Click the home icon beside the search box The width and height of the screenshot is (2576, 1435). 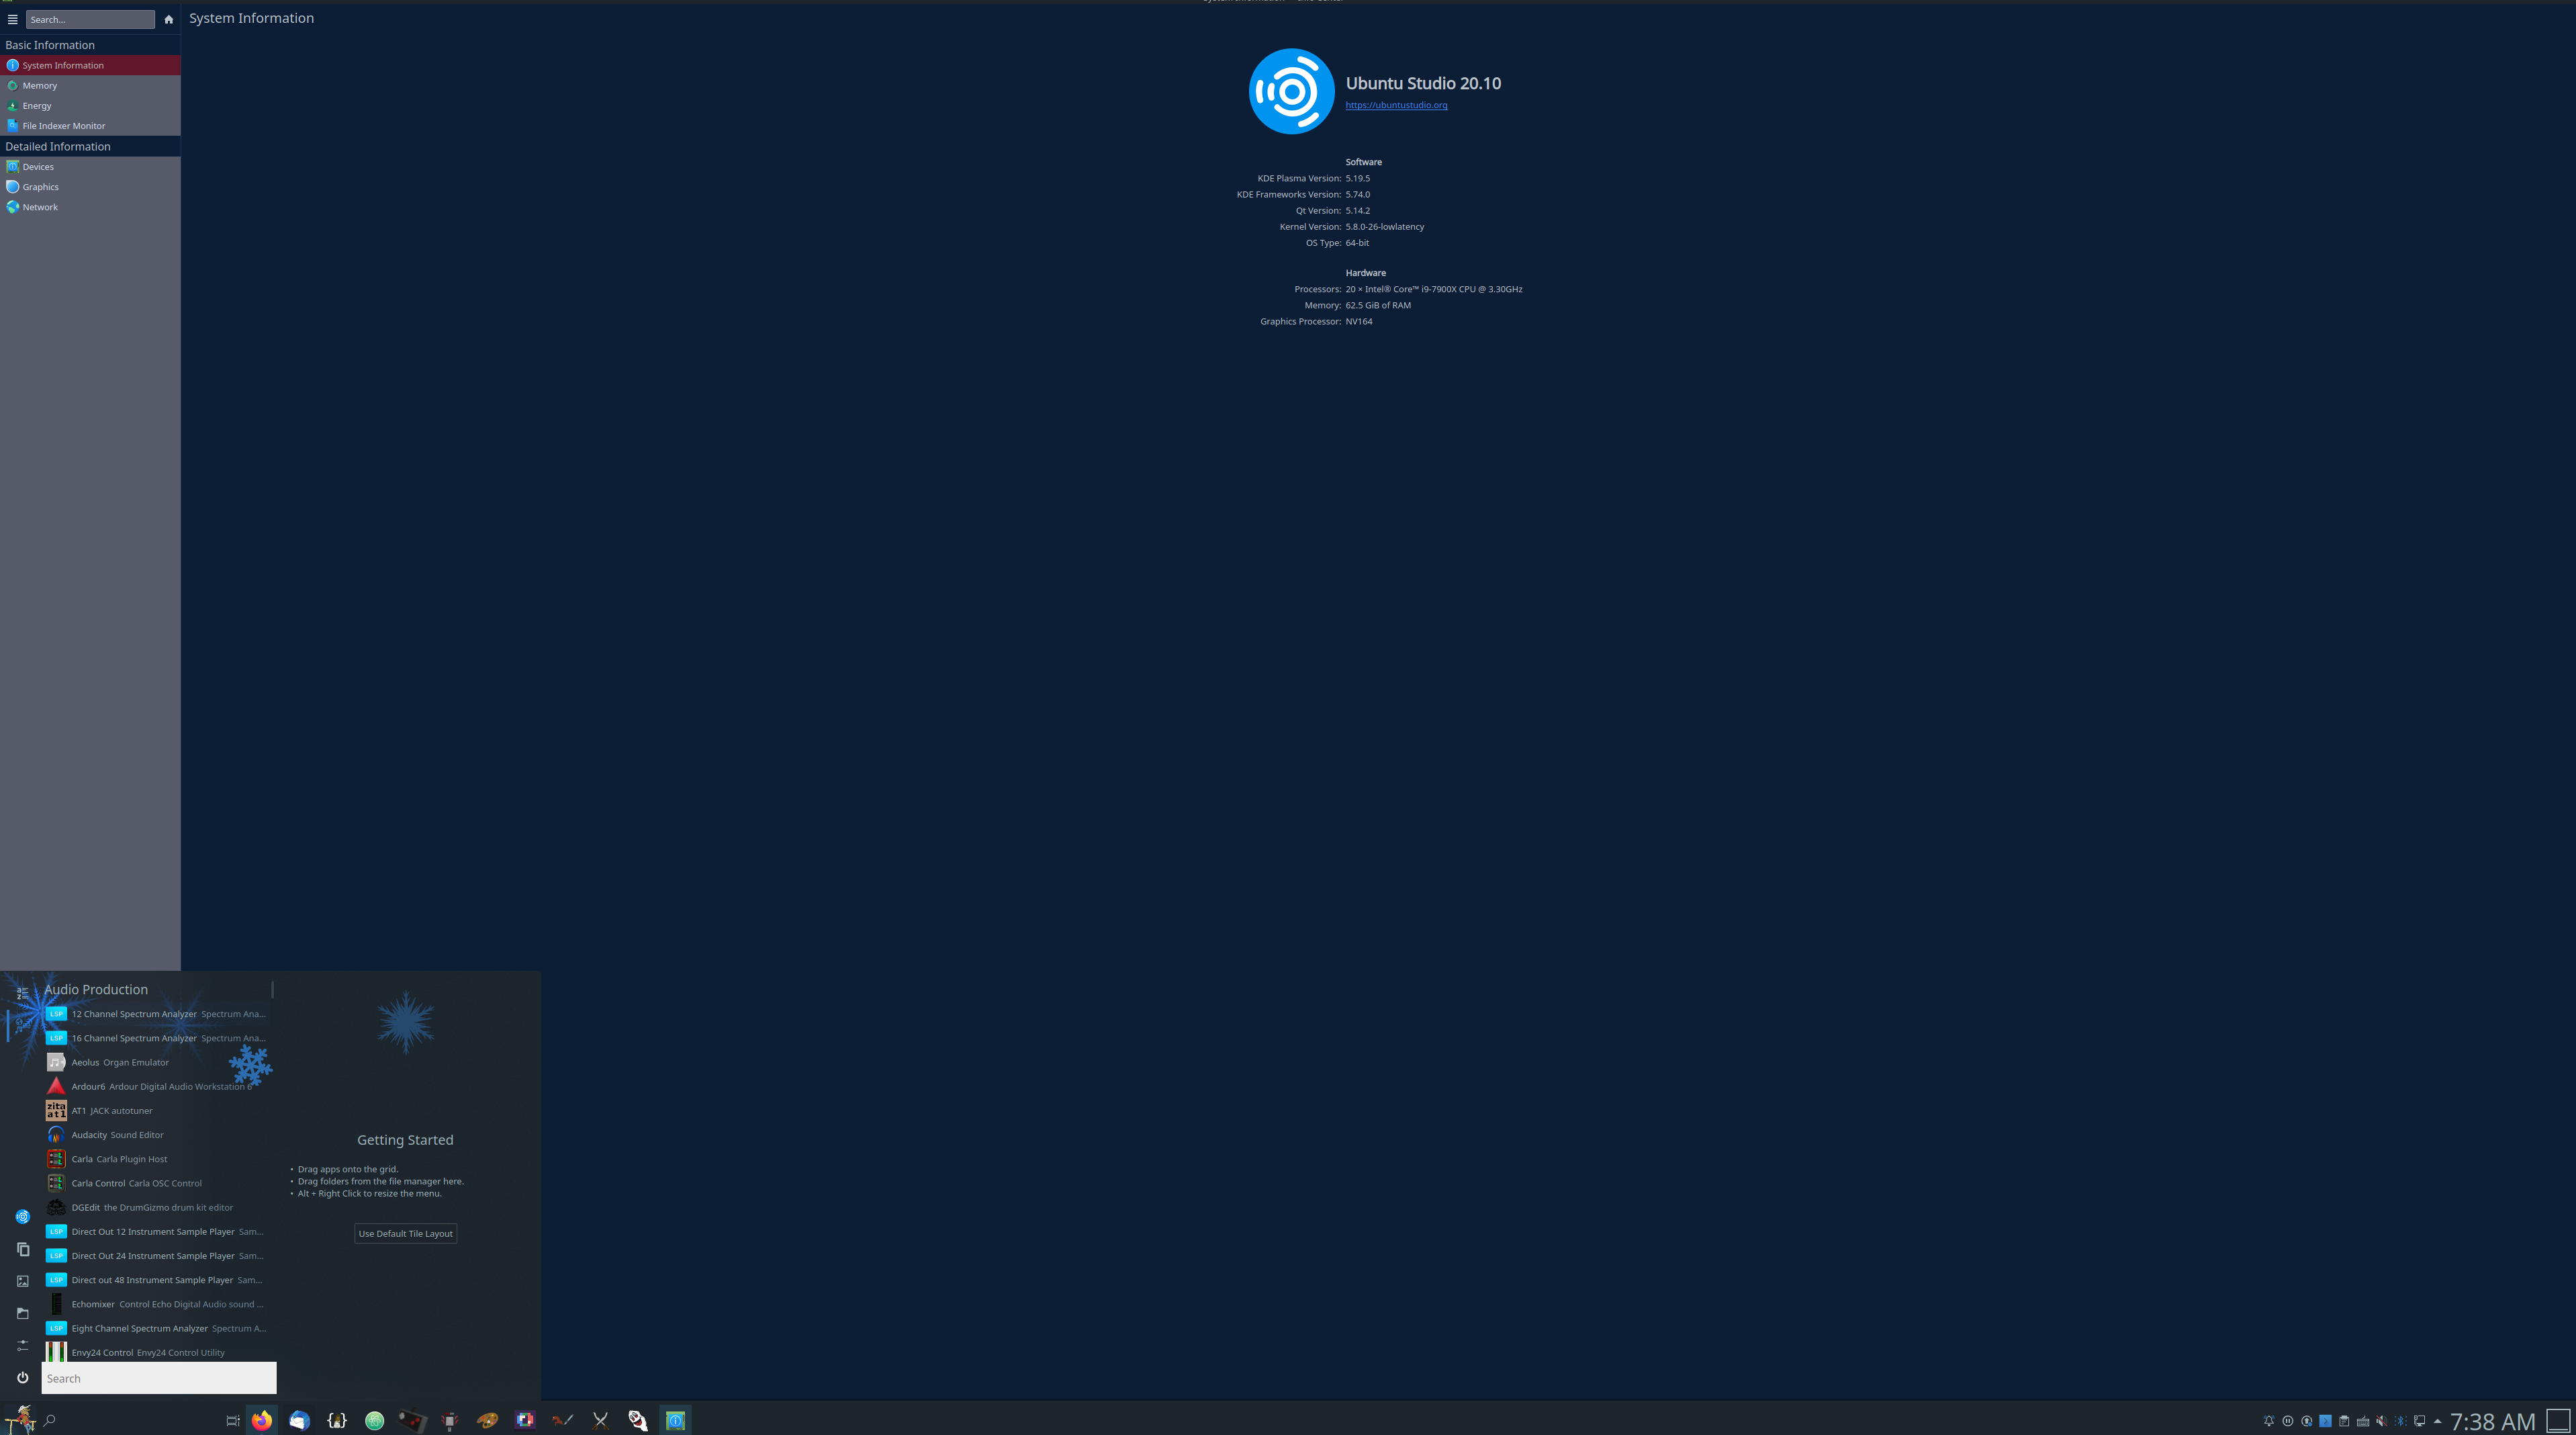click(x=168, y=19)
